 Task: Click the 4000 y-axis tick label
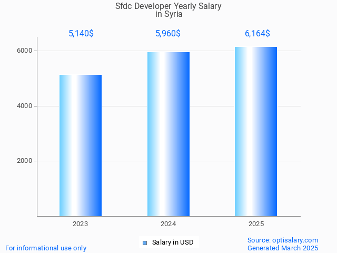pyautogui.click(x=24, y=106)
